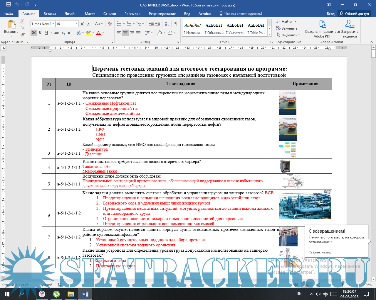
Task: Click the Общий доступ share button
Action: coord(354,14)
